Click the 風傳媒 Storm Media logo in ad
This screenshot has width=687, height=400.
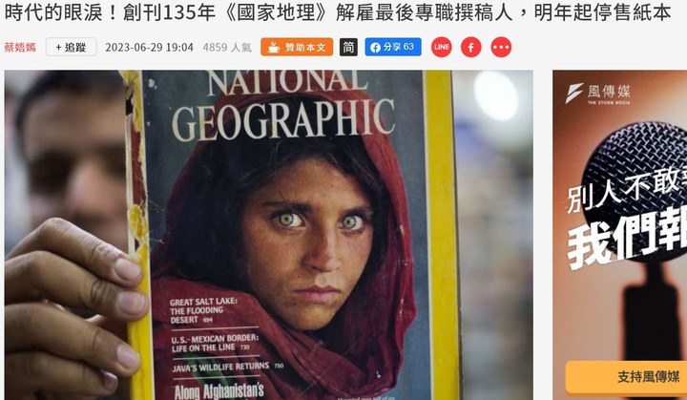pyautogui.click(x=598, y=93)
